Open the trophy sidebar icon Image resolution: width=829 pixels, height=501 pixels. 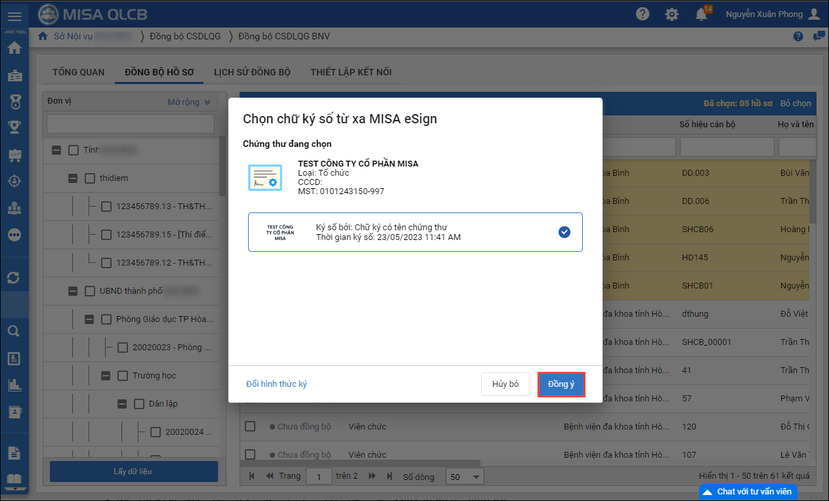point(14,127)
